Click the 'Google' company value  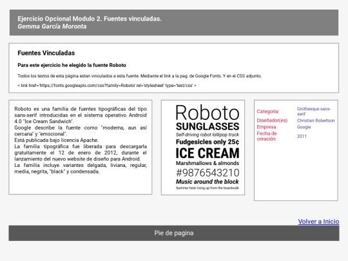point(304,127)
